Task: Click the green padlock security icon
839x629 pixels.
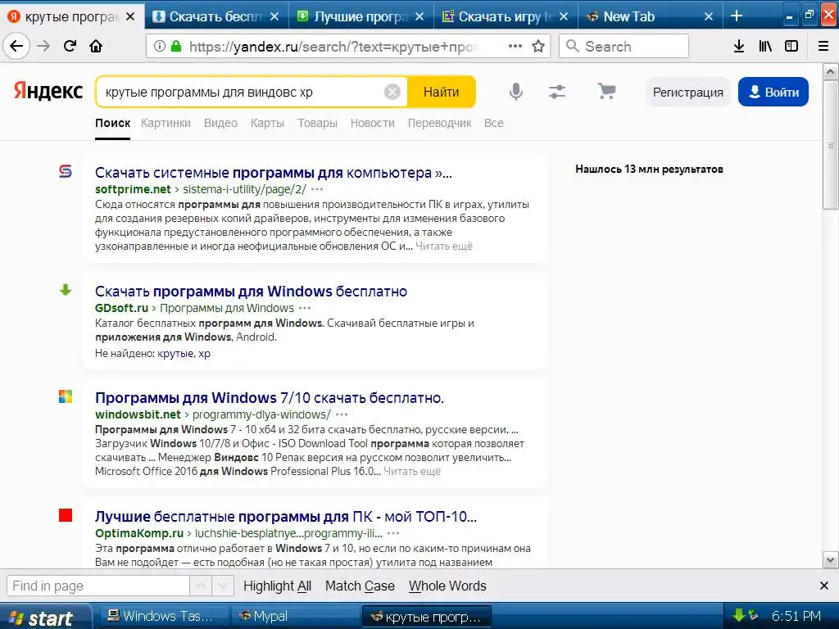Action: click(x=176, y=46)
